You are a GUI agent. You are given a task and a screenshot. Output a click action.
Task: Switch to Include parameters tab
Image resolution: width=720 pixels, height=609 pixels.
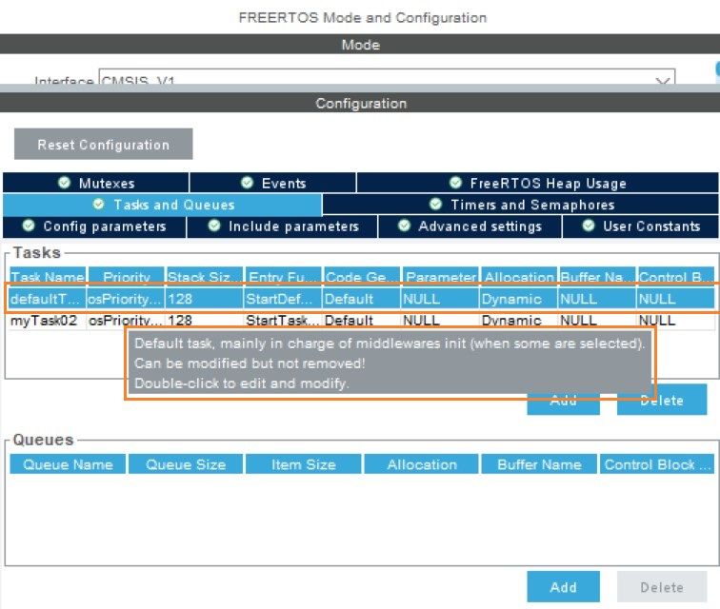click(283, 226)
